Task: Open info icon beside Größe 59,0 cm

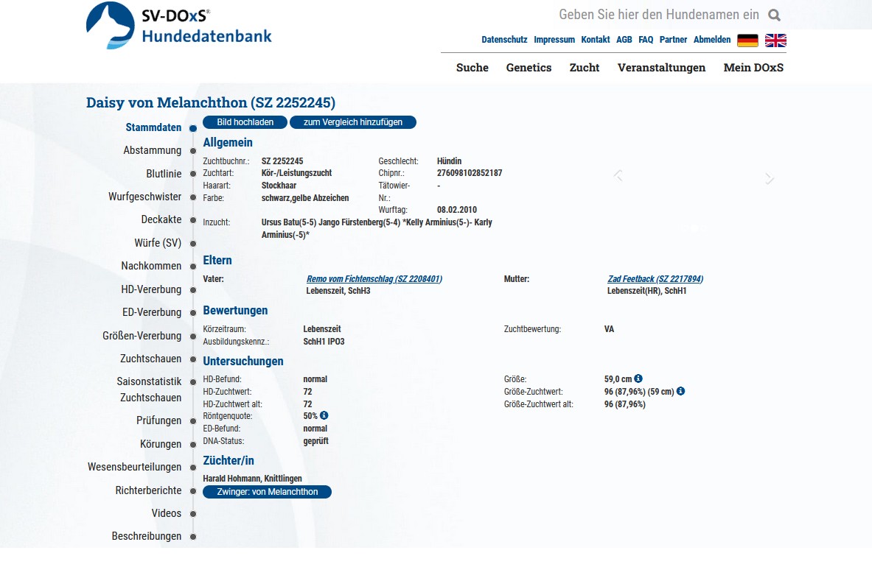Action: [638, 379]
